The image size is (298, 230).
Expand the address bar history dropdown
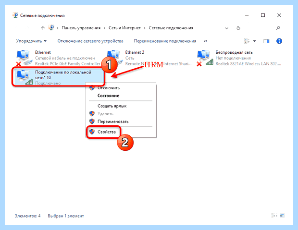click(226, 28)
